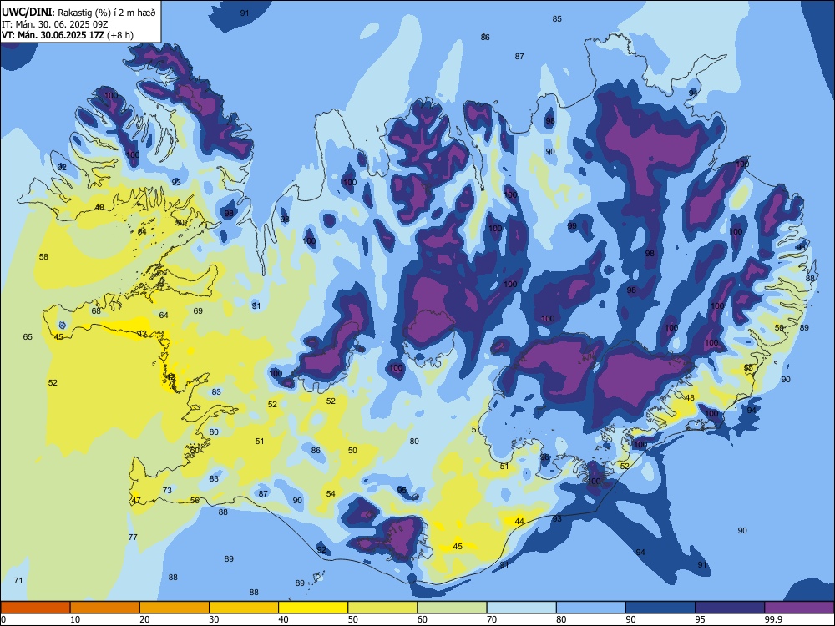Click the humidity value 99 on the map
This screenshot has width=835, height=626.
pos(573,225)
